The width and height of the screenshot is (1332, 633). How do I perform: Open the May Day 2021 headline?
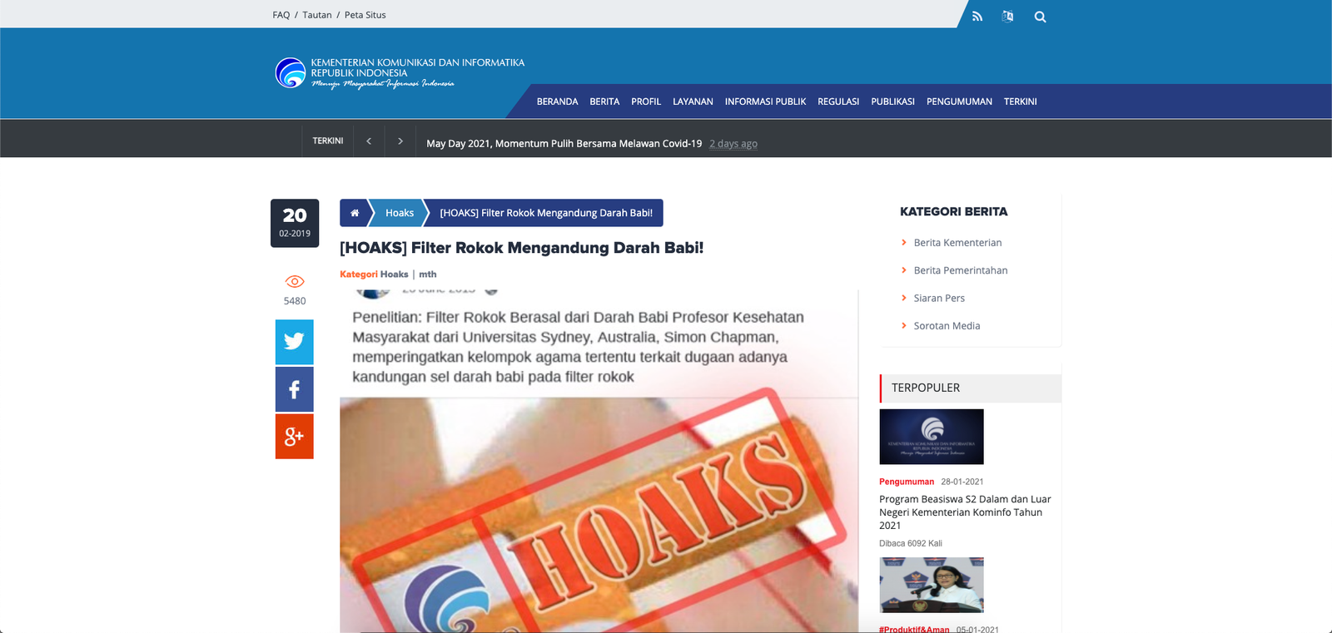pyautogui.click(x=564, y=144)
